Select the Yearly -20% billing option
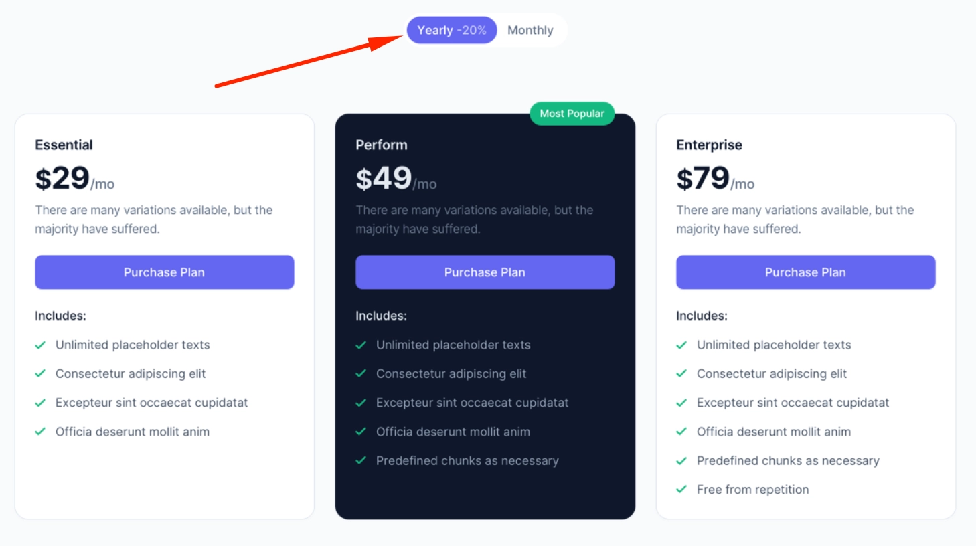The width and height of the screenshot is (976, 546). click(452, 30)
